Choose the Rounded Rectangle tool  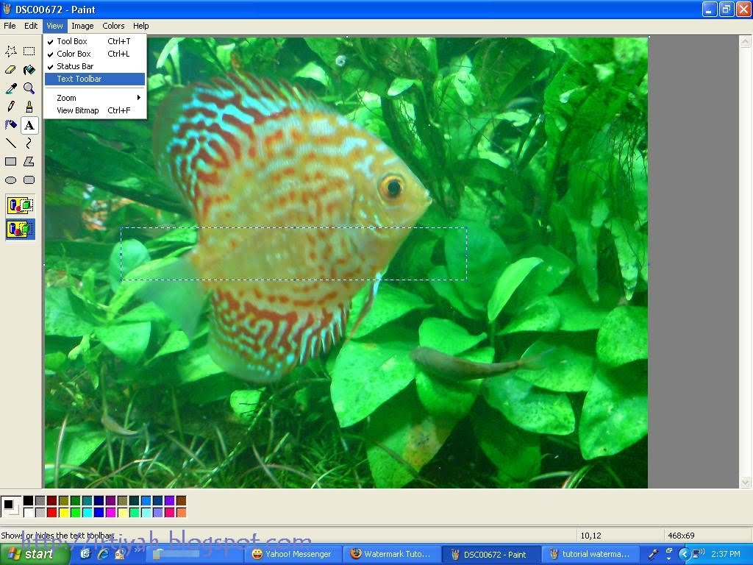pyautogui.click(x=29, y=180)
